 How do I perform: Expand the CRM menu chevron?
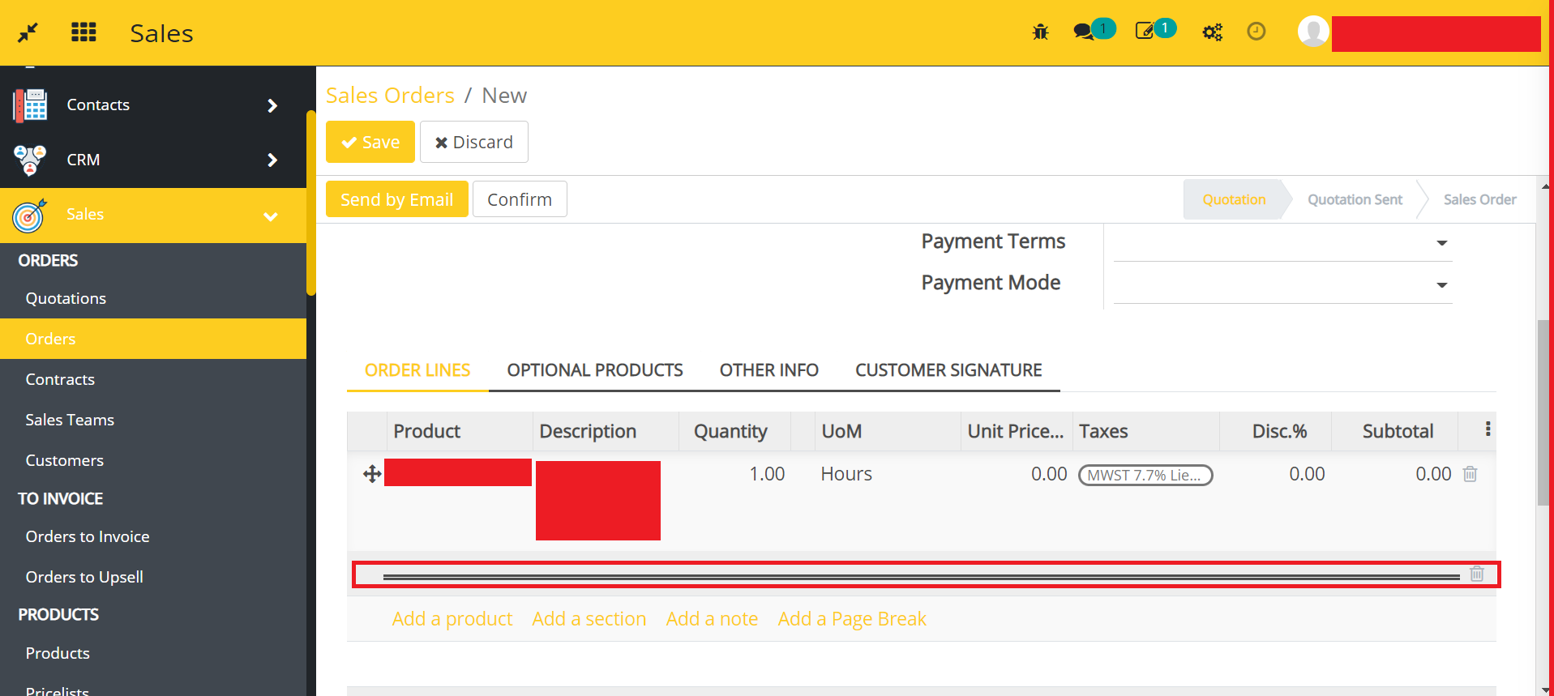tap(272, 160)
